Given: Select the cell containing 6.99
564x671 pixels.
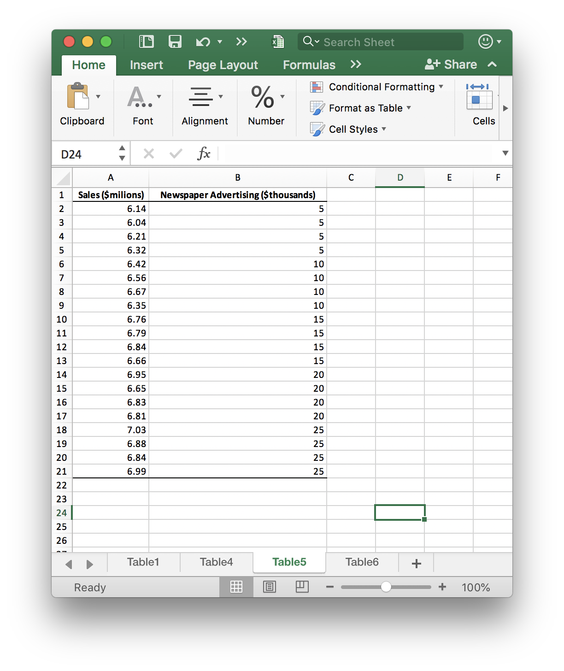Looking at the screenshot, I should (111, 471).
